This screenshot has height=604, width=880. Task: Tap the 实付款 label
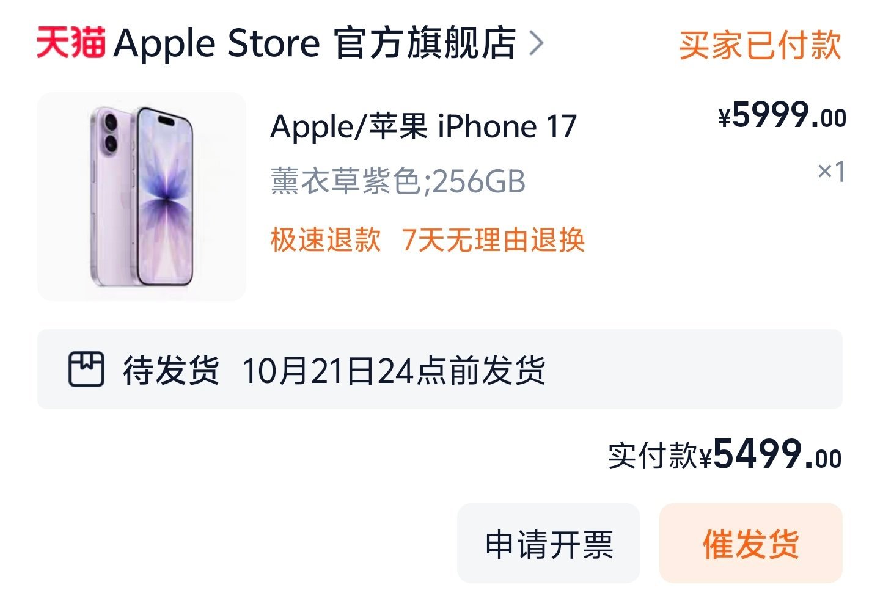(x=653, y=456)
